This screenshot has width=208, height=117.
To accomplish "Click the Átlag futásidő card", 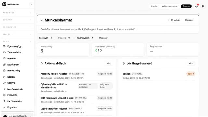I will coord(173,49).
